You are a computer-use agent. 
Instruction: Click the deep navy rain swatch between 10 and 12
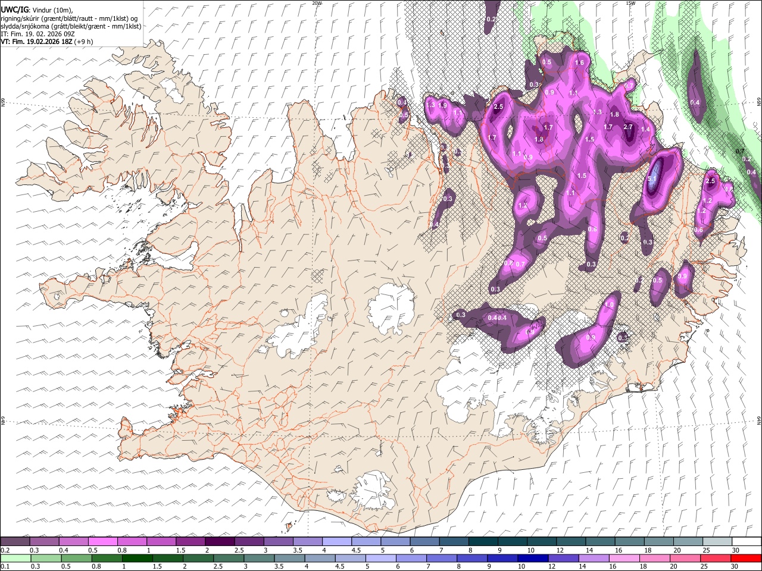click(x=533, y=558)
